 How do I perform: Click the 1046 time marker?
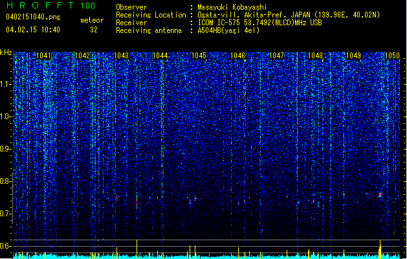pyautogui.click(x=237, y=56)
